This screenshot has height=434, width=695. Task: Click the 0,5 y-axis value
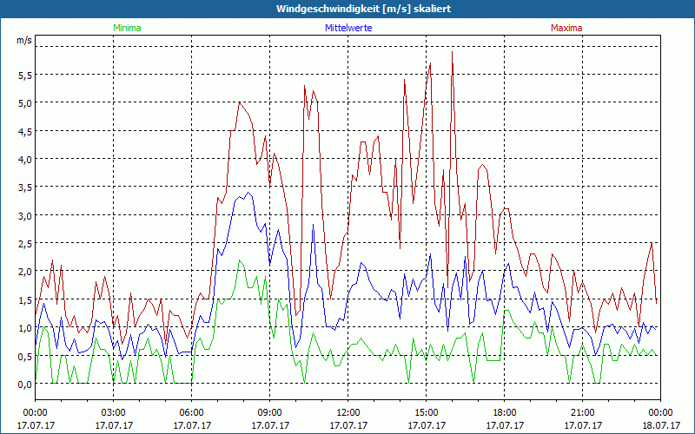tap(25, 357)
